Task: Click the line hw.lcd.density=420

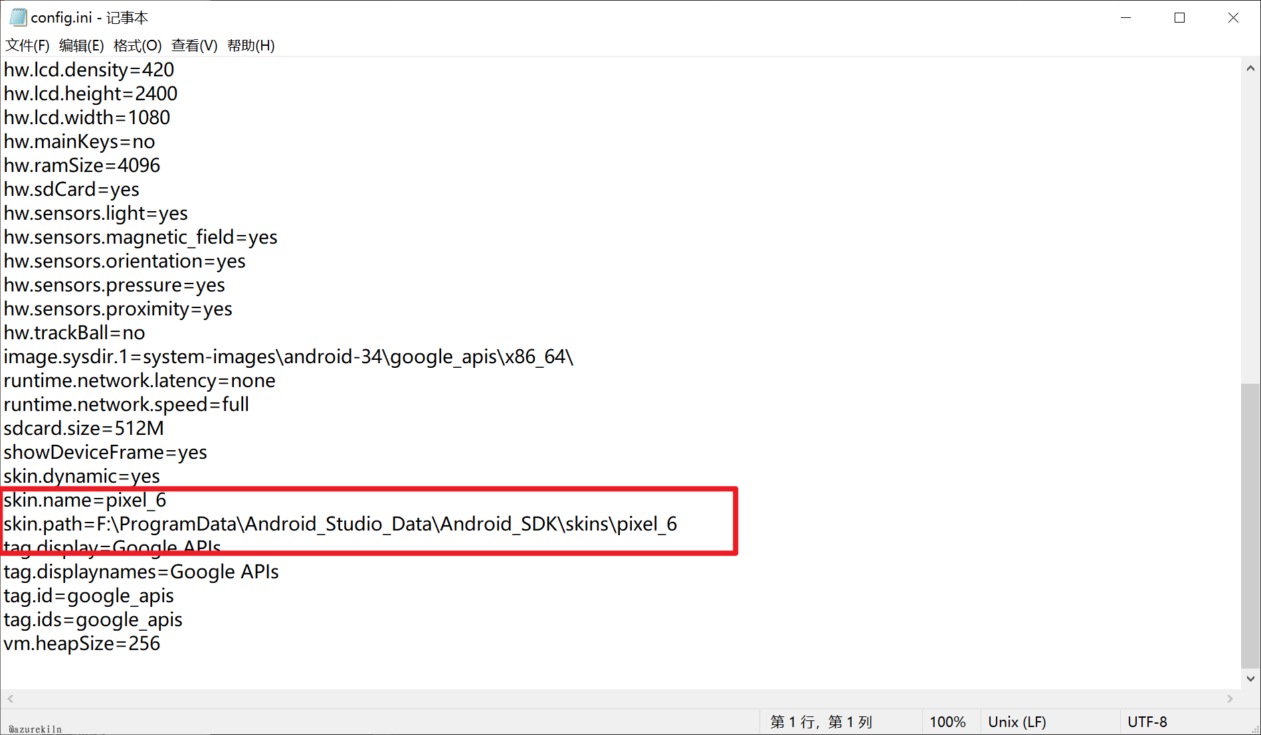Action: (x=89, y=70)
